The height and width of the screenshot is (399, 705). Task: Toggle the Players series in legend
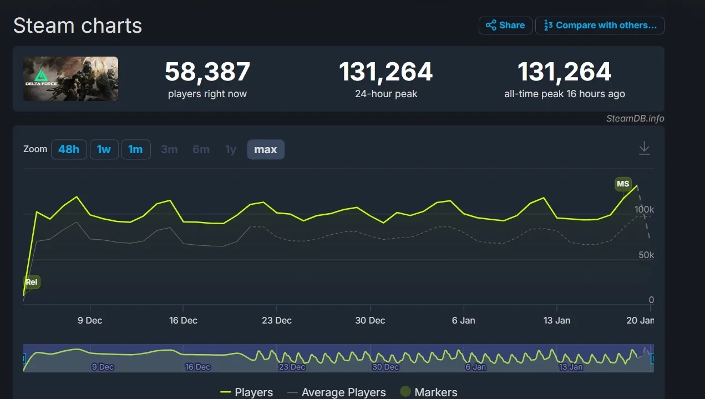point(247,392)
